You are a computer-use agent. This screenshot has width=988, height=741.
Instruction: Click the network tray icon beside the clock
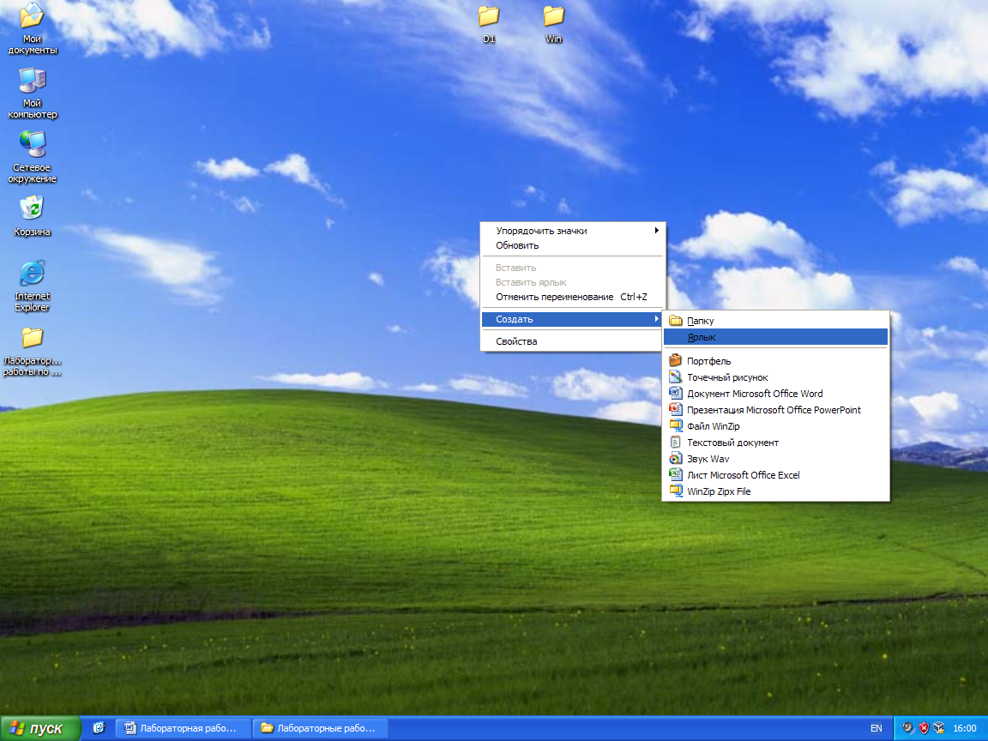939,728
